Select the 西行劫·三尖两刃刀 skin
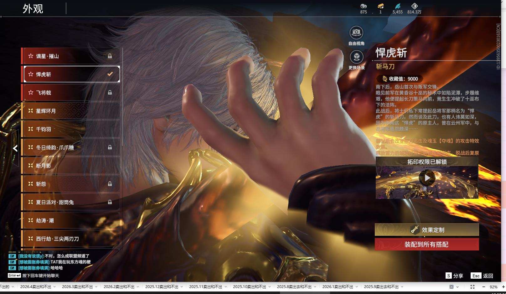 tap(71, 239)
